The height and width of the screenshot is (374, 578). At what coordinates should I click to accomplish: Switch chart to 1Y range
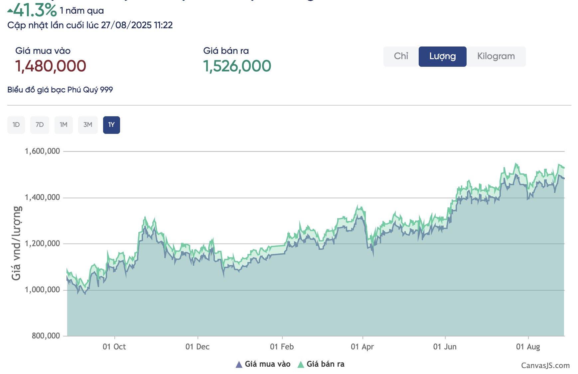click(x=111, y=125)
